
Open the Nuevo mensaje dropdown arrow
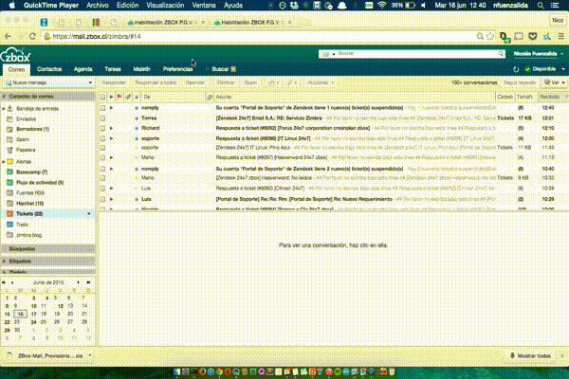(x=90, y=83)
